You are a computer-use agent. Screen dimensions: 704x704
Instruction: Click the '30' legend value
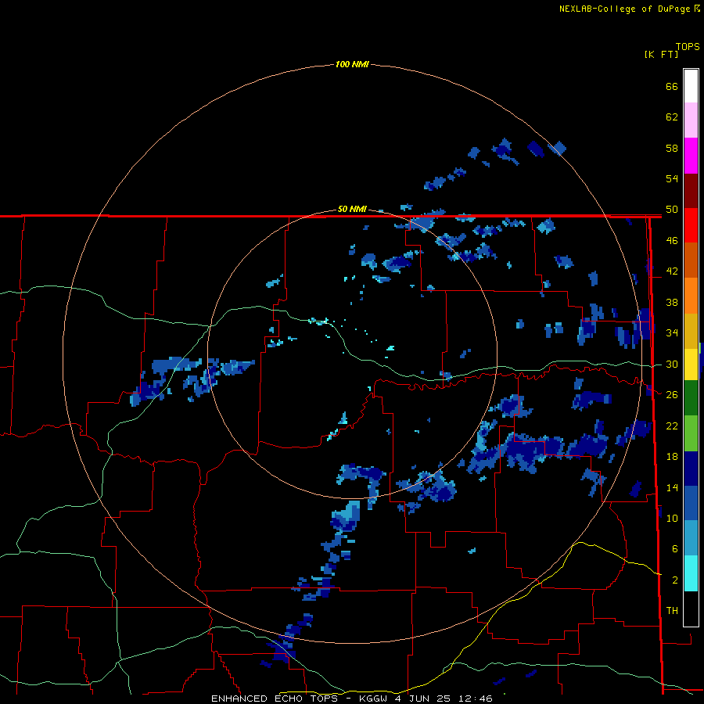672,364
